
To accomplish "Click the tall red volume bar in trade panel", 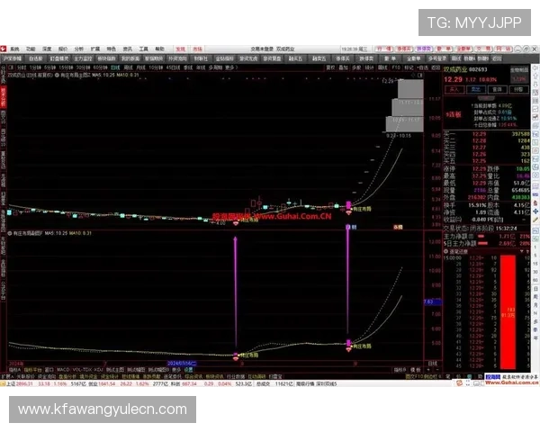I will click(x=510, y=306).
